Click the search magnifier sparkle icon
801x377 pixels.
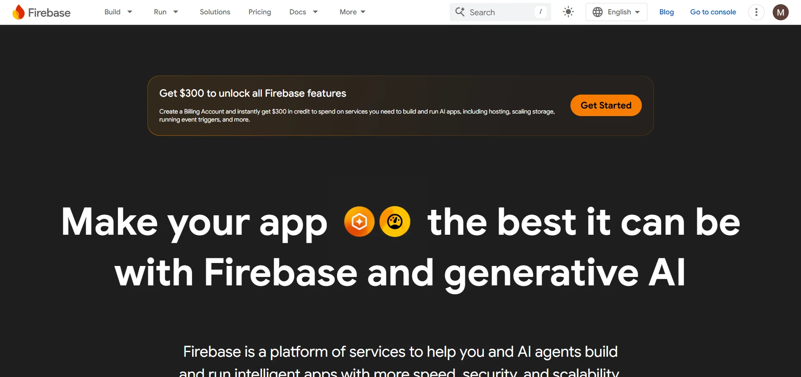pyautogui.click(x=460, y=12)
